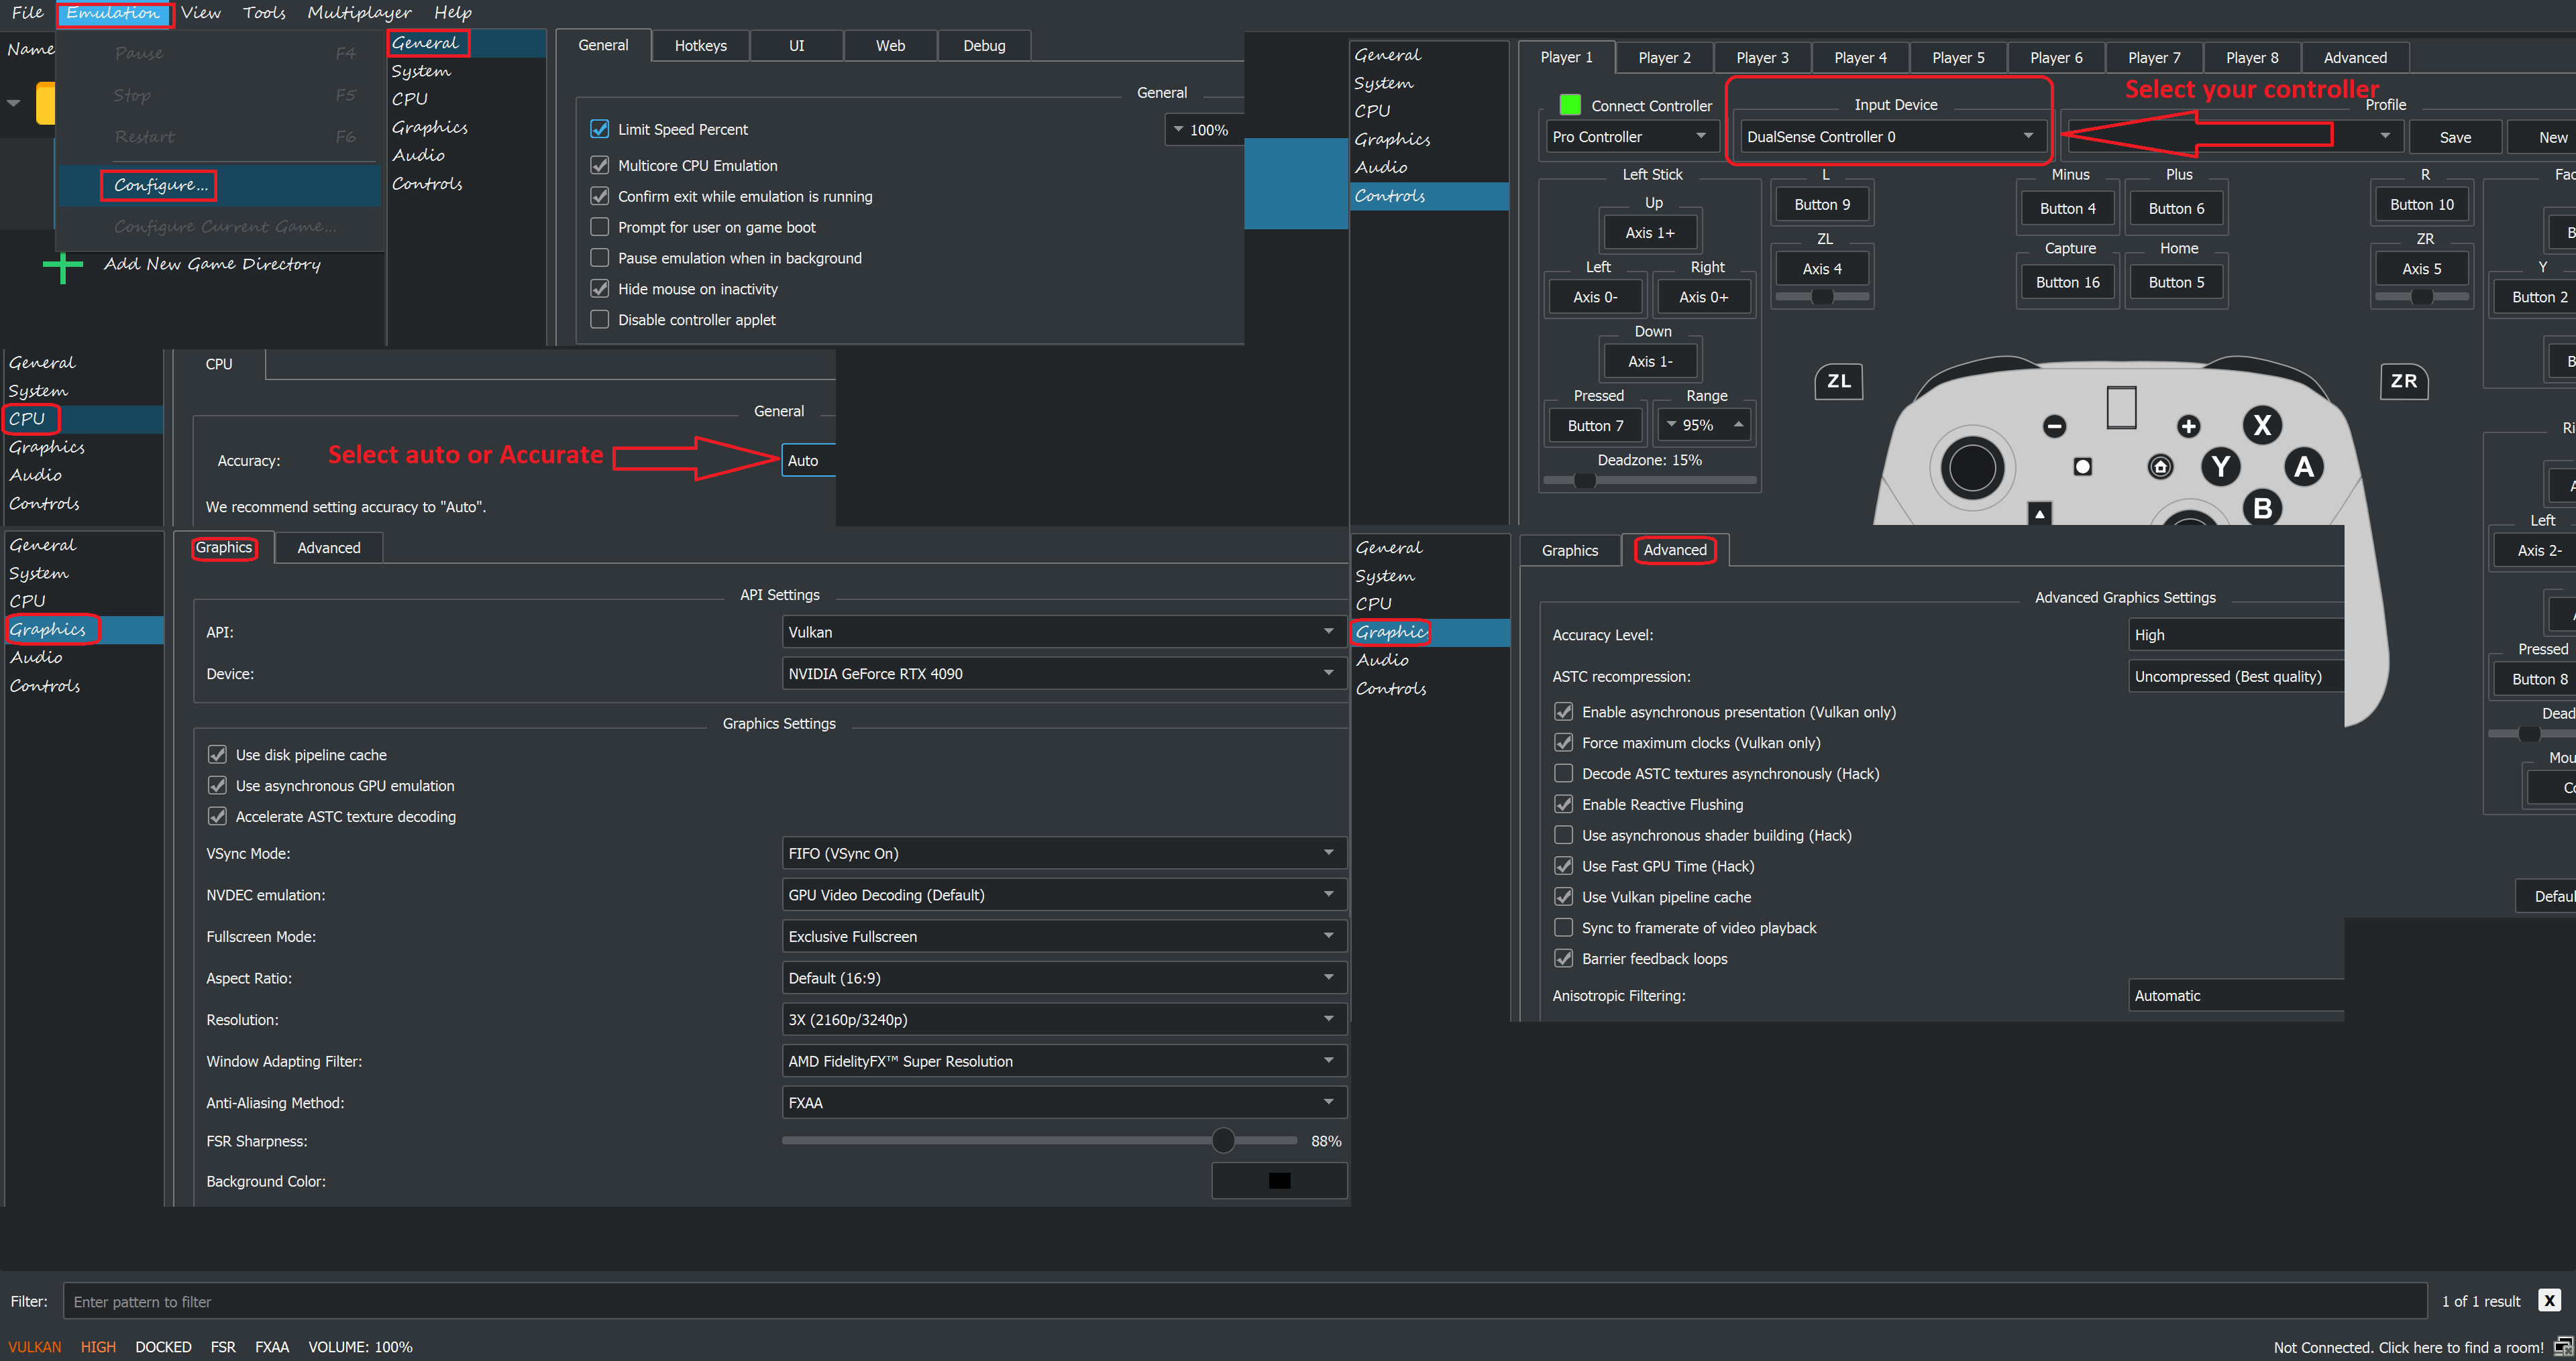Click the minus button on controller image

point(2054,426)
